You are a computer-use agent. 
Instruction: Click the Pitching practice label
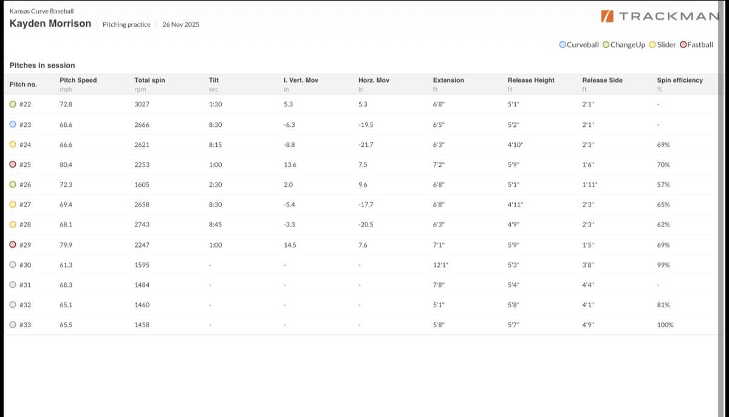[126, 25]
